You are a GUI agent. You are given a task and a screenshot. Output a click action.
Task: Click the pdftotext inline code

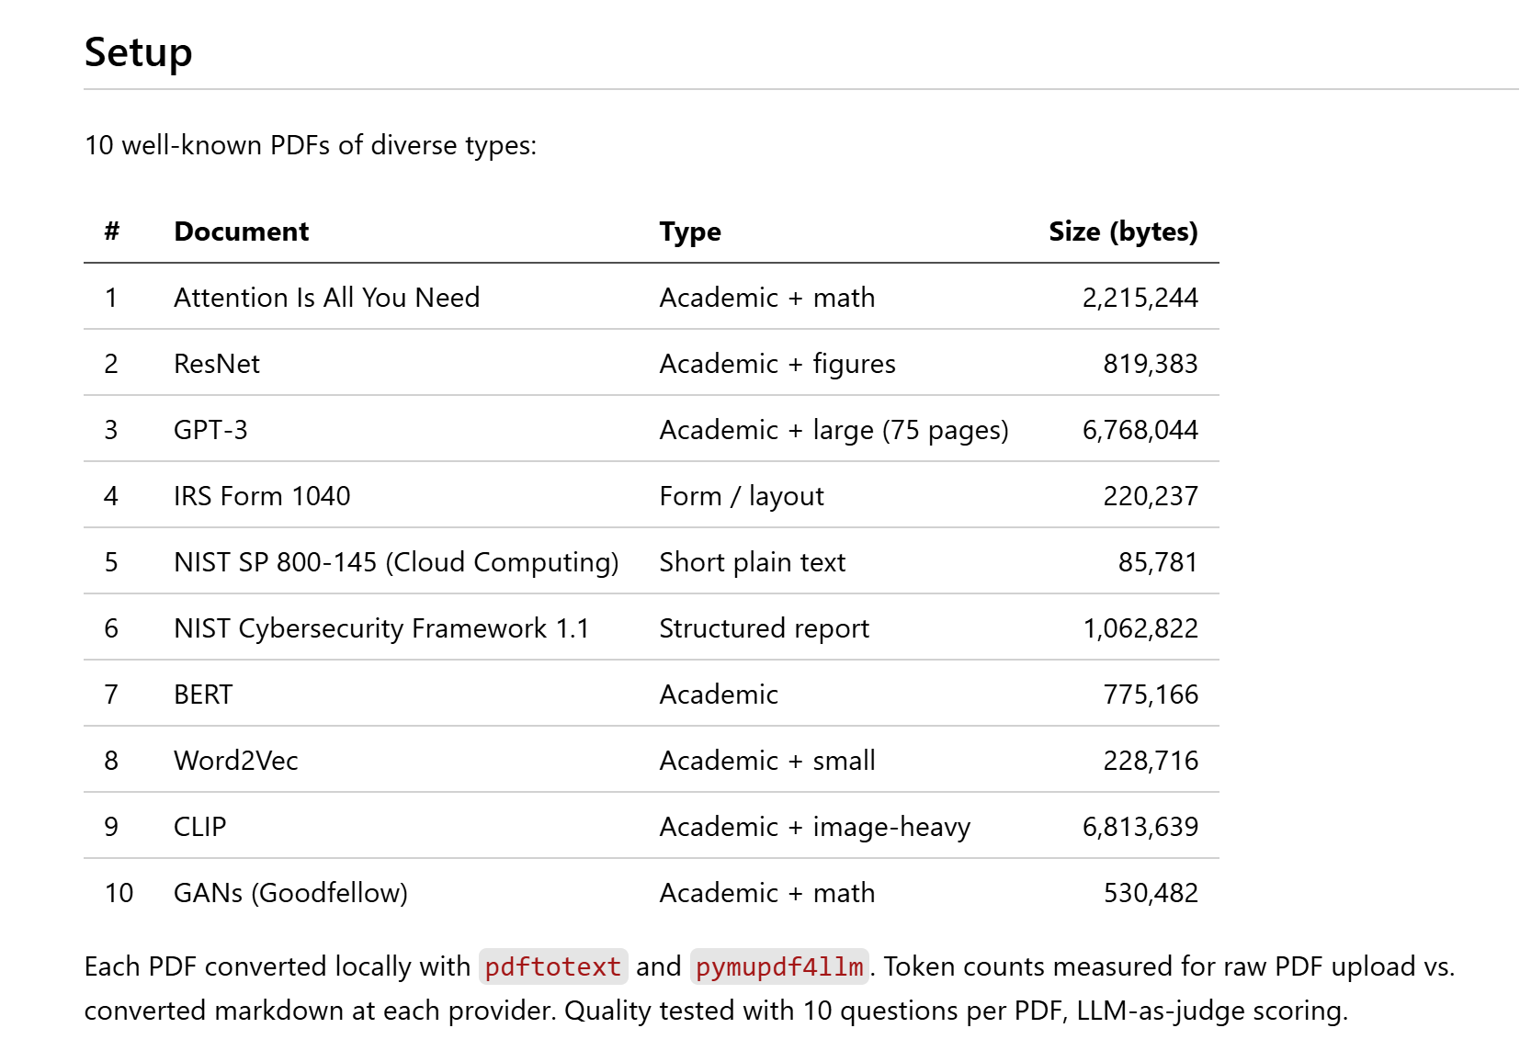(x=553, y=966)
